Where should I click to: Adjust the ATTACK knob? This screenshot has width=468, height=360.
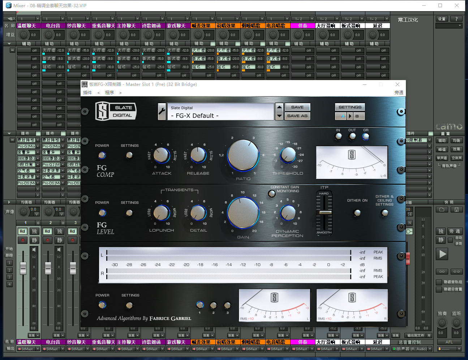(162, 155)
